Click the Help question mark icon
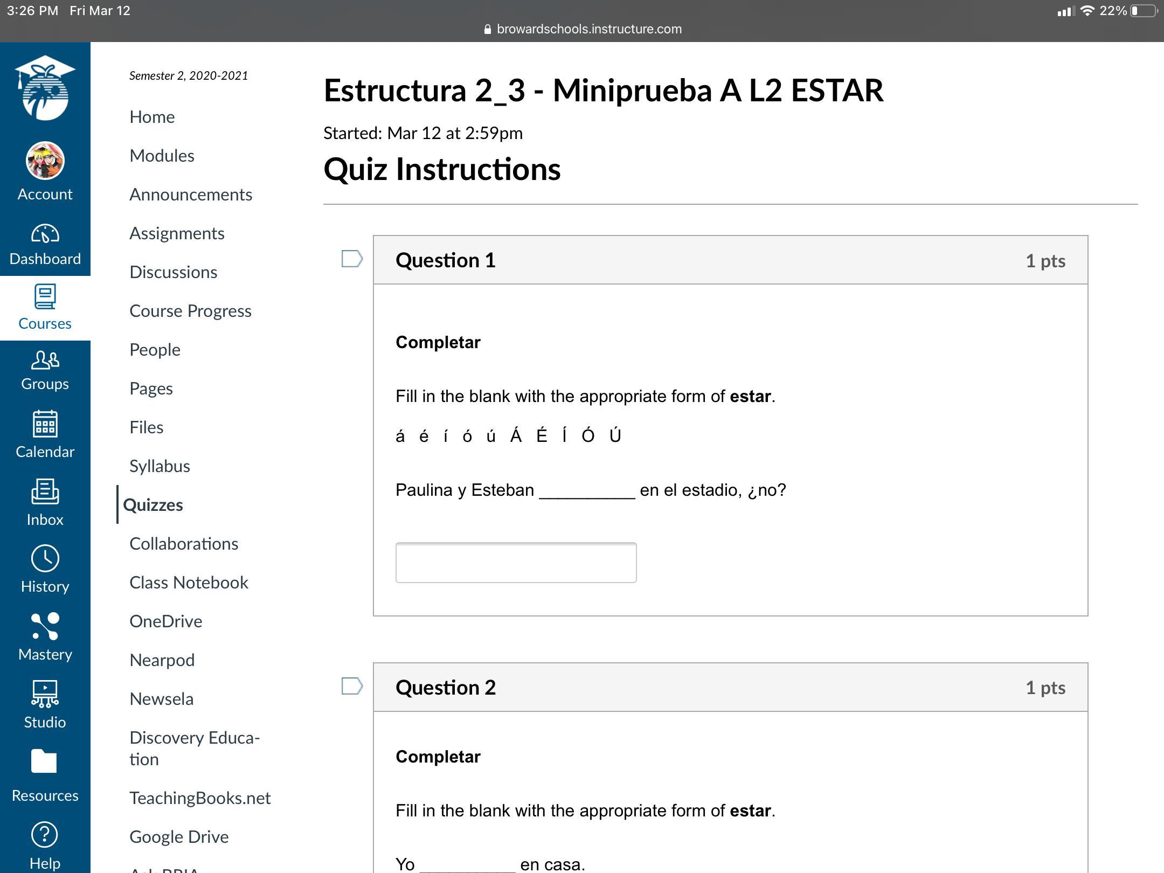Image resolution: width=1164 pixels, height=873 pixels. click(x=45, y=835)
